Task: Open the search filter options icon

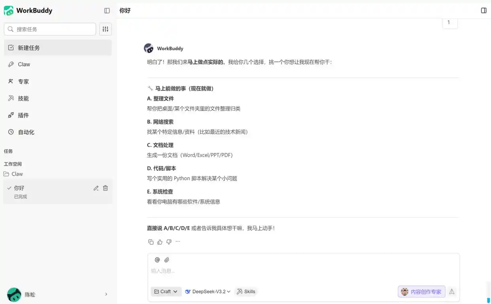Action: point(105,29)
